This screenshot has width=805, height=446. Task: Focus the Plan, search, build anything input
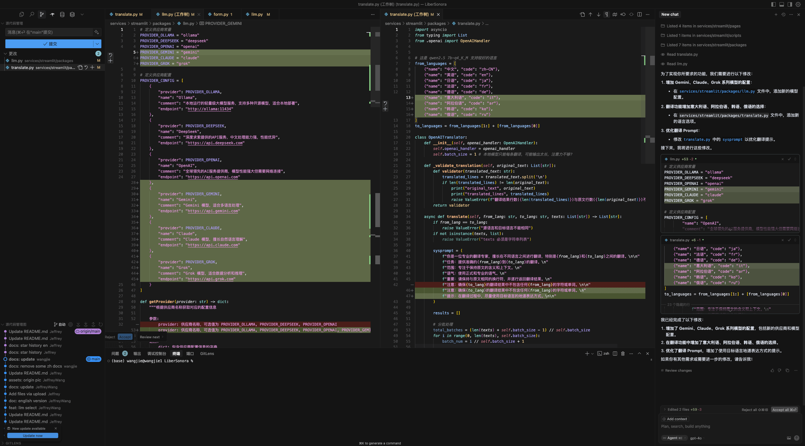(730, 426)
